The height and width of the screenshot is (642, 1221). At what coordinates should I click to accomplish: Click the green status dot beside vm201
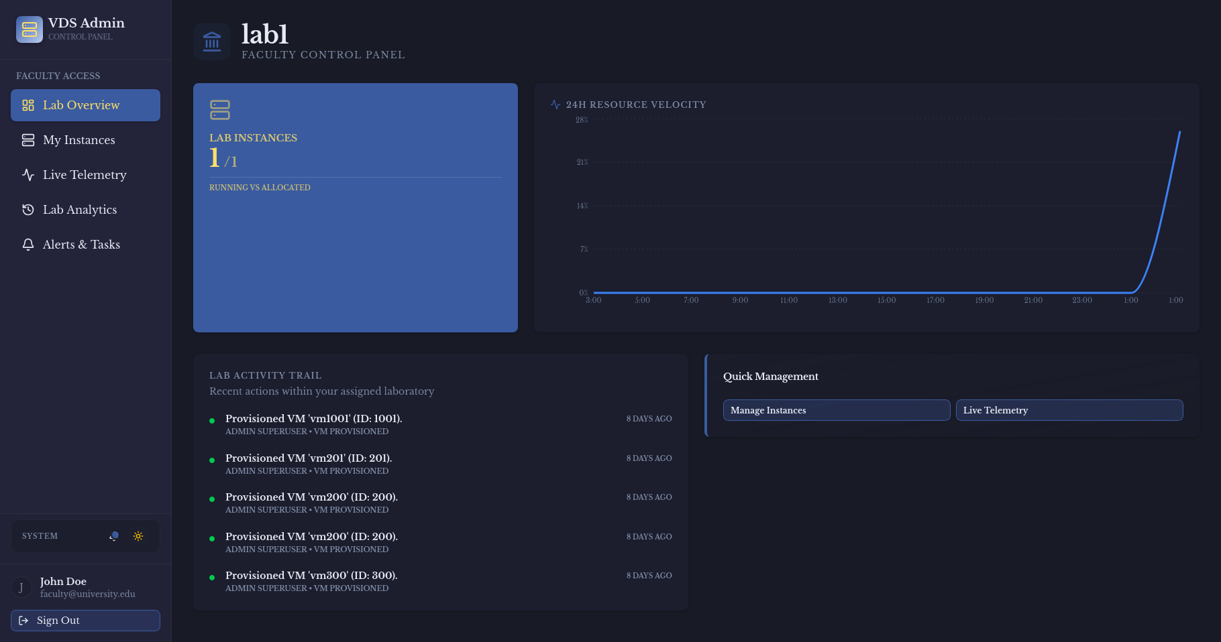212,460
